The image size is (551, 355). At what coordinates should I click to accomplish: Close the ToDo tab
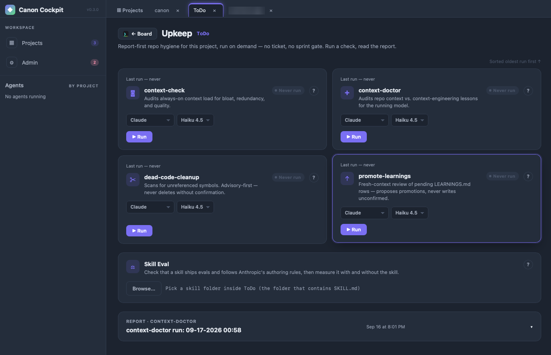214,11
